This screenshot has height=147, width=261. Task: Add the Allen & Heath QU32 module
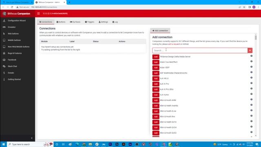point(156,133)
